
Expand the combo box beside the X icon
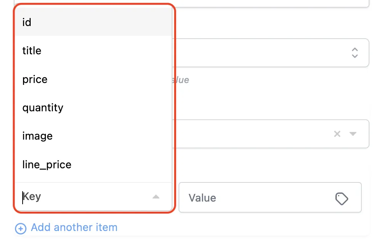coord(353,134)
